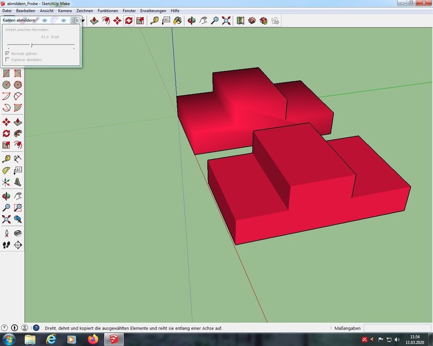Open the Erweiterungen menu

(x=153, y=11)
